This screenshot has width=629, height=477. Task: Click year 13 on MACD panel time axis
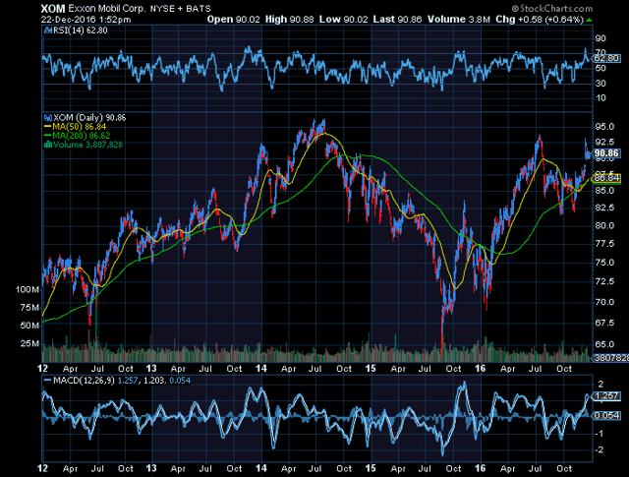tap(150, 468)
